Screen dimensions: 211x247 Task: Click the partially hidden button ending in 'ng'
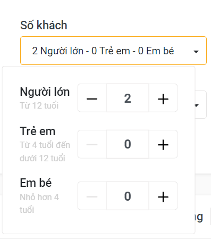coord(199,217)
